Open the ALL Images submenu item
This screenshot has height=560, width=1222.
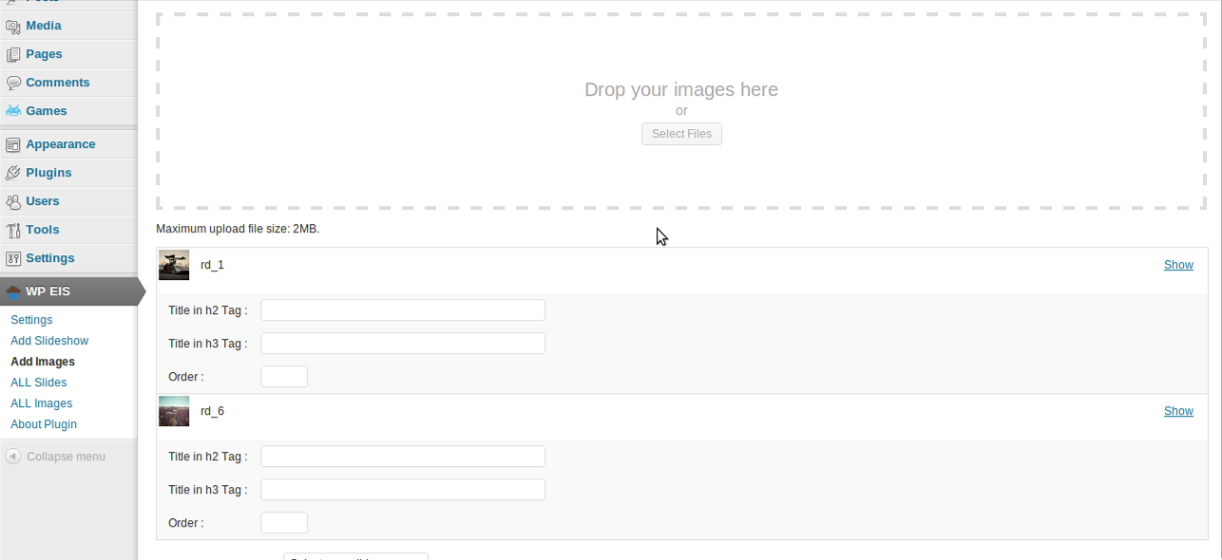tap(42, 403)
